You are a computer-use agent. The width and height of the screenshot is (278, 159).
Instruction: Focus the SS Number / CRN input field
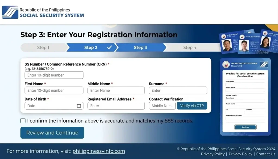tap(54, 75)
